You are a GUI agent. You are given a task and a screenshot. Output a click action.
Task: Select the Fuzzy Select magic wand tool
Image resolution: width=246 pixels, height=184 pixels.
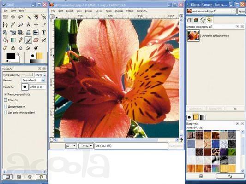pyautogui.click(x=28, y=17)
